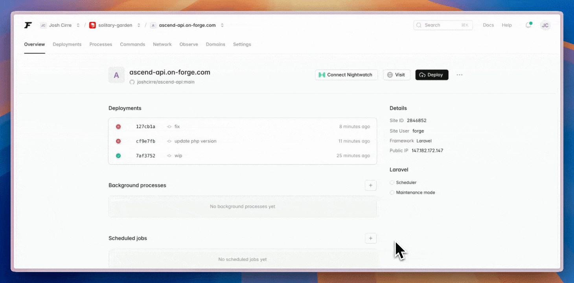
Task: Toggle the Scheduler option
Action: click(x=392, y=182)
